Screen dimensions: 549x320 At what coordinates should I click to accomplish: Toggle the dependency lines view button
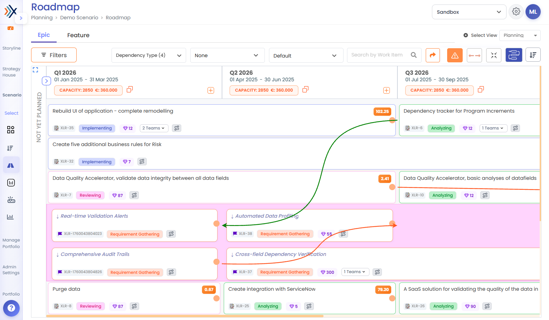pyautogui.click(x=514, y=55)
